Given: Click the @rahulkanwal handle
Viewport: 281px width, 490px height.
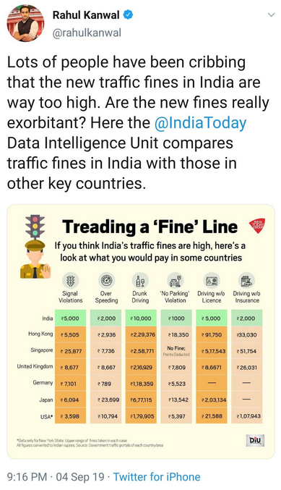Looking at the screenshot, I should 87,33.
